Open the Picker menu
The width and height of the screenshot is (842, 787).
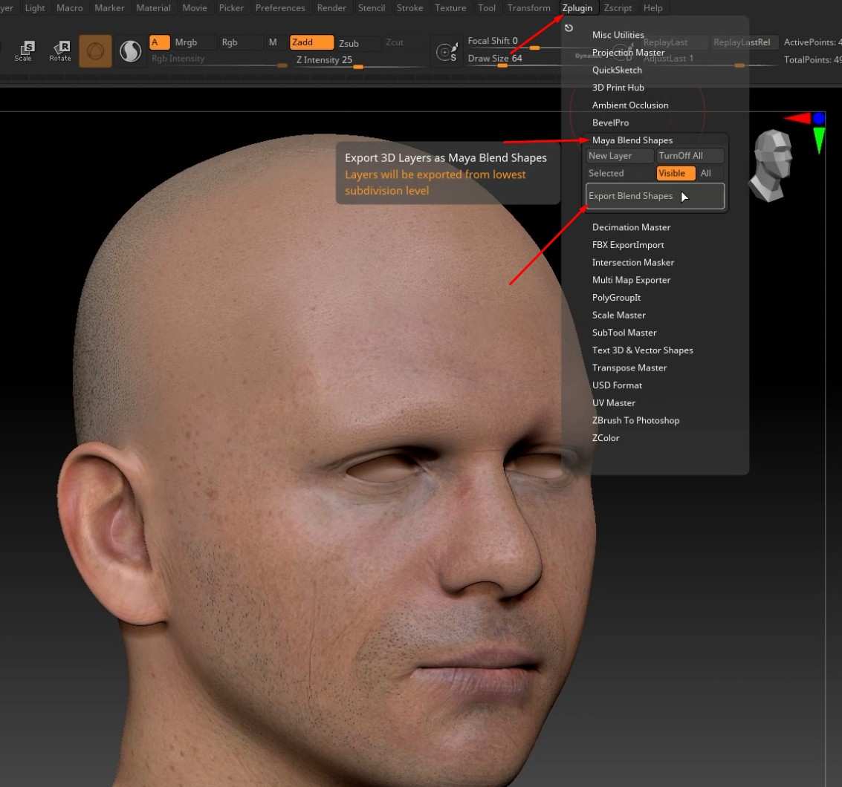[231, 8]
